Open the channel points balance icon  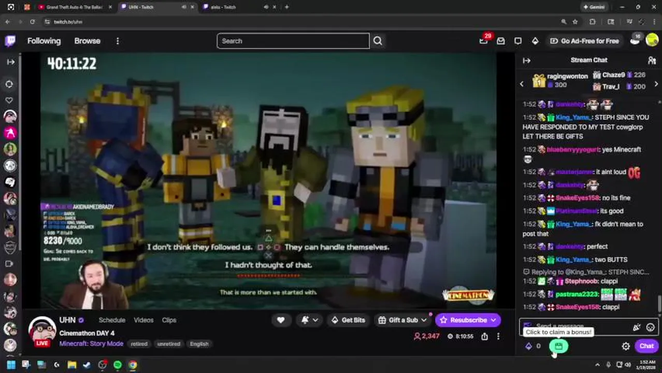point(529,346)
